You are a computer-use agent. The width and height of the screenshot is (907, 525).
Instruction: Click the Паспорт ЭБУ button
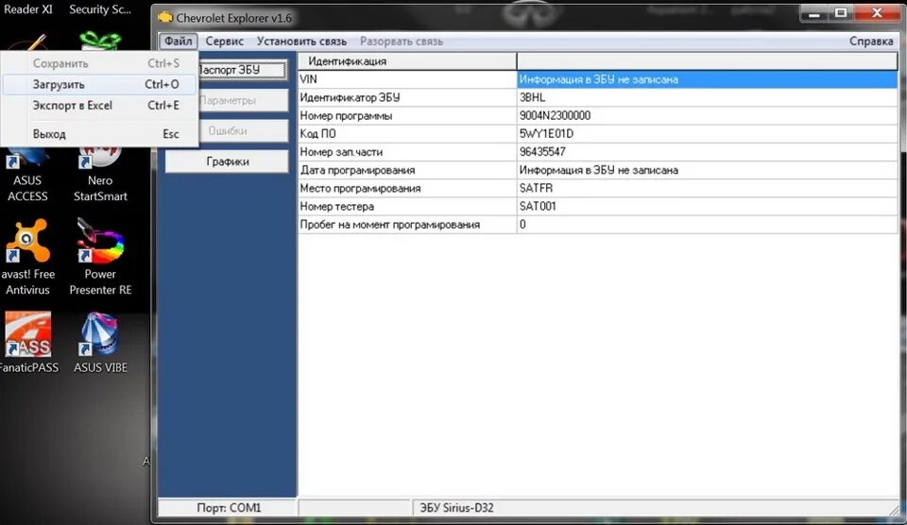(241, 70)
